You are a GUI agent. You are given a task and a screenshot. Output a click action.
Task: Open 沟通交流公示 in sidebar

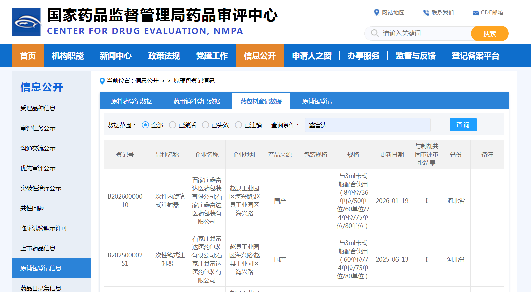tap(52, 148)
